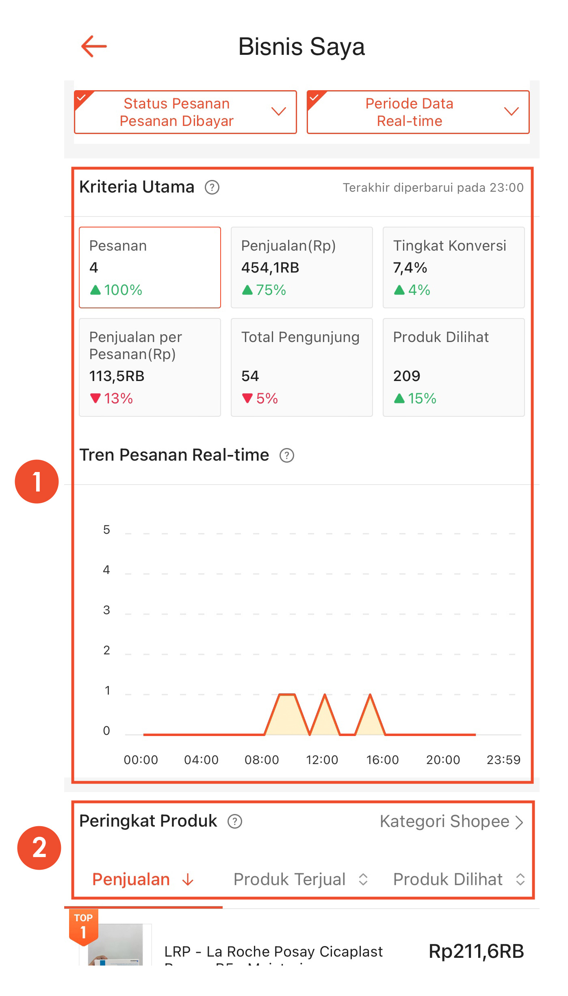
Task: Select the Penjualan(Rp) metric card
Action: (302, 267)
